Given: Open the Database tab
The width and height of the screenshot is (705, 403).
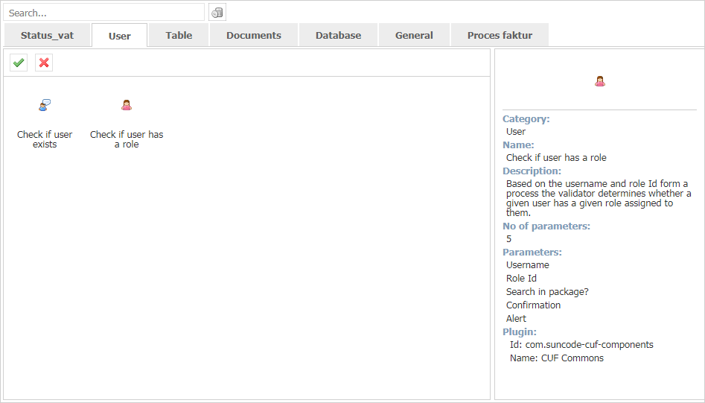Looking at the screenshot, I should pos(338,35).
